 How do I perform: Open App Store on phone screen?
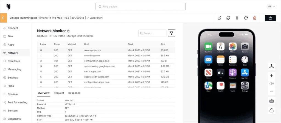245,72
